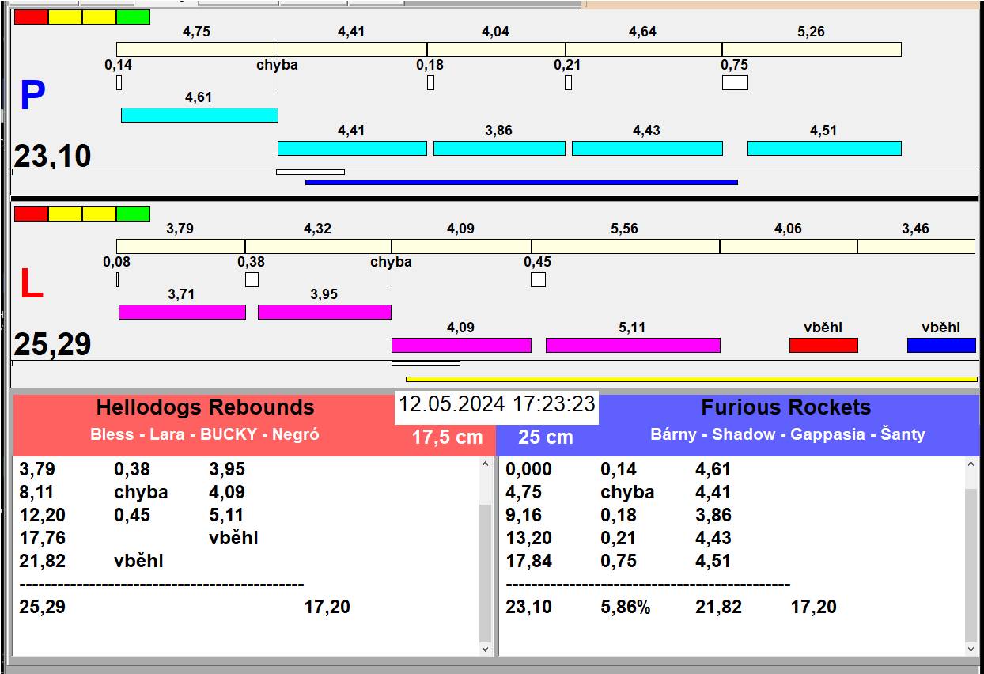Click the magenta 3,95 run bar
This screenshot has height=674, width=984.
(324, 312)
